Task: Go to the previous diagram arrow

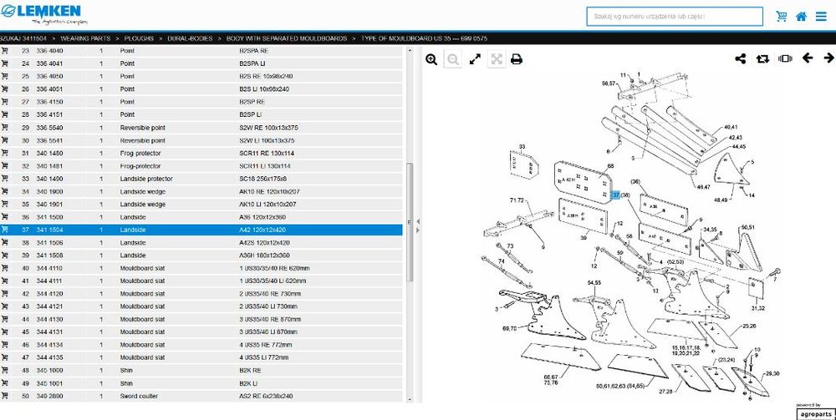Action: (x=808, y=58)
